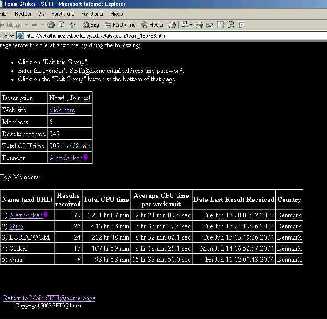Click '15 hr 38 min 51.0 sec' average cell

[162, 260]
